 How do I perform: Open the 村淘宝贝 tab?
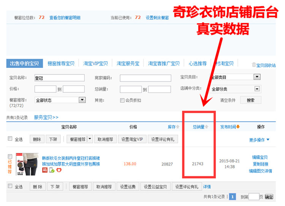pyautogui.click(x=225, y=63)
